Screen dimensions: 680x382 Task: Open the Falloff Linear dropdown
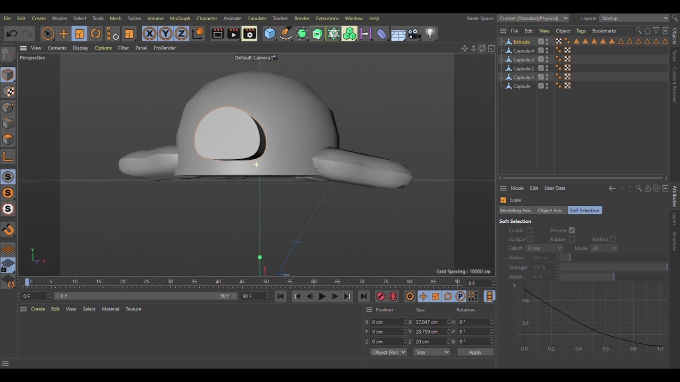(x=544, y=248)
